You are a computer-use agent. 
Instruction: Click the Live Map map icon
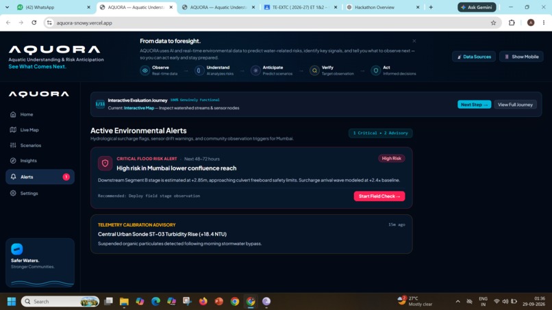[13, 130]
